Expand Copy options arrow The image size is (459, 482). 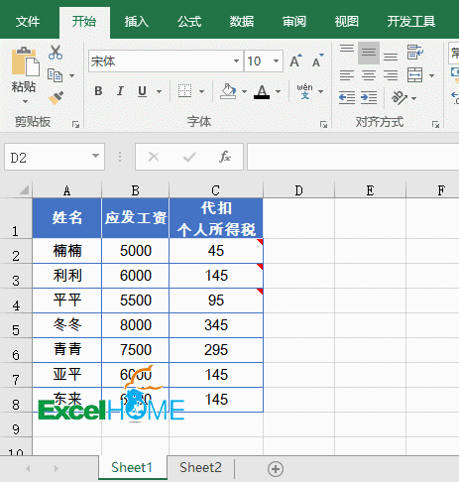click(x=71, y=75)
